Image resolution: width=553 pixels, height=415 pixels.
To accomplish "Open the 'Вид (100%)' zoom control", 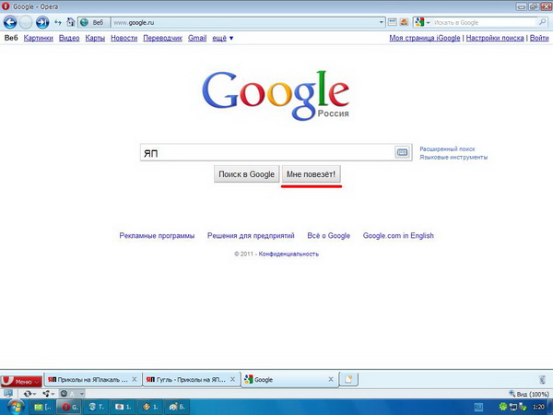I will (x=529, y=394).
